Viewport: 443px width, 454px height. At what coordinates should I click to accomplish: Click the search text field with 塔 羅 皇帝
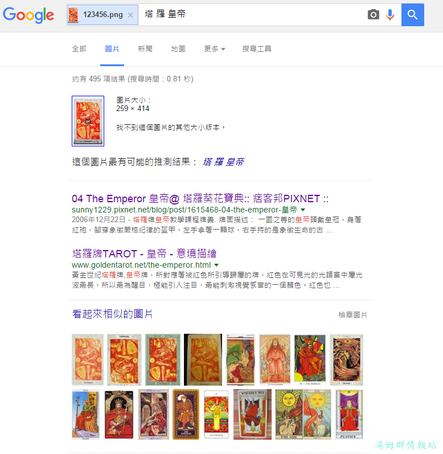252,14
